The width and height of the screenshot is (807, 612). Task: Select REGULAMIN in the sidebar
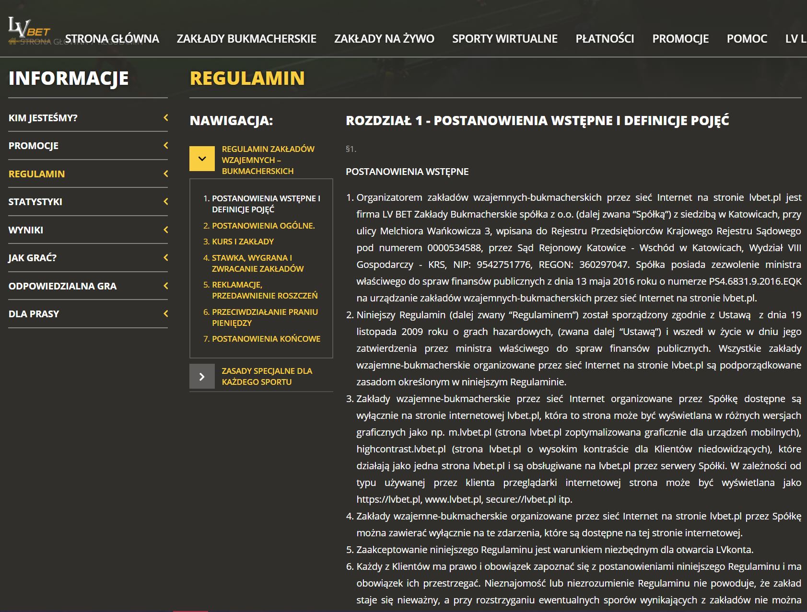(36, 174)
